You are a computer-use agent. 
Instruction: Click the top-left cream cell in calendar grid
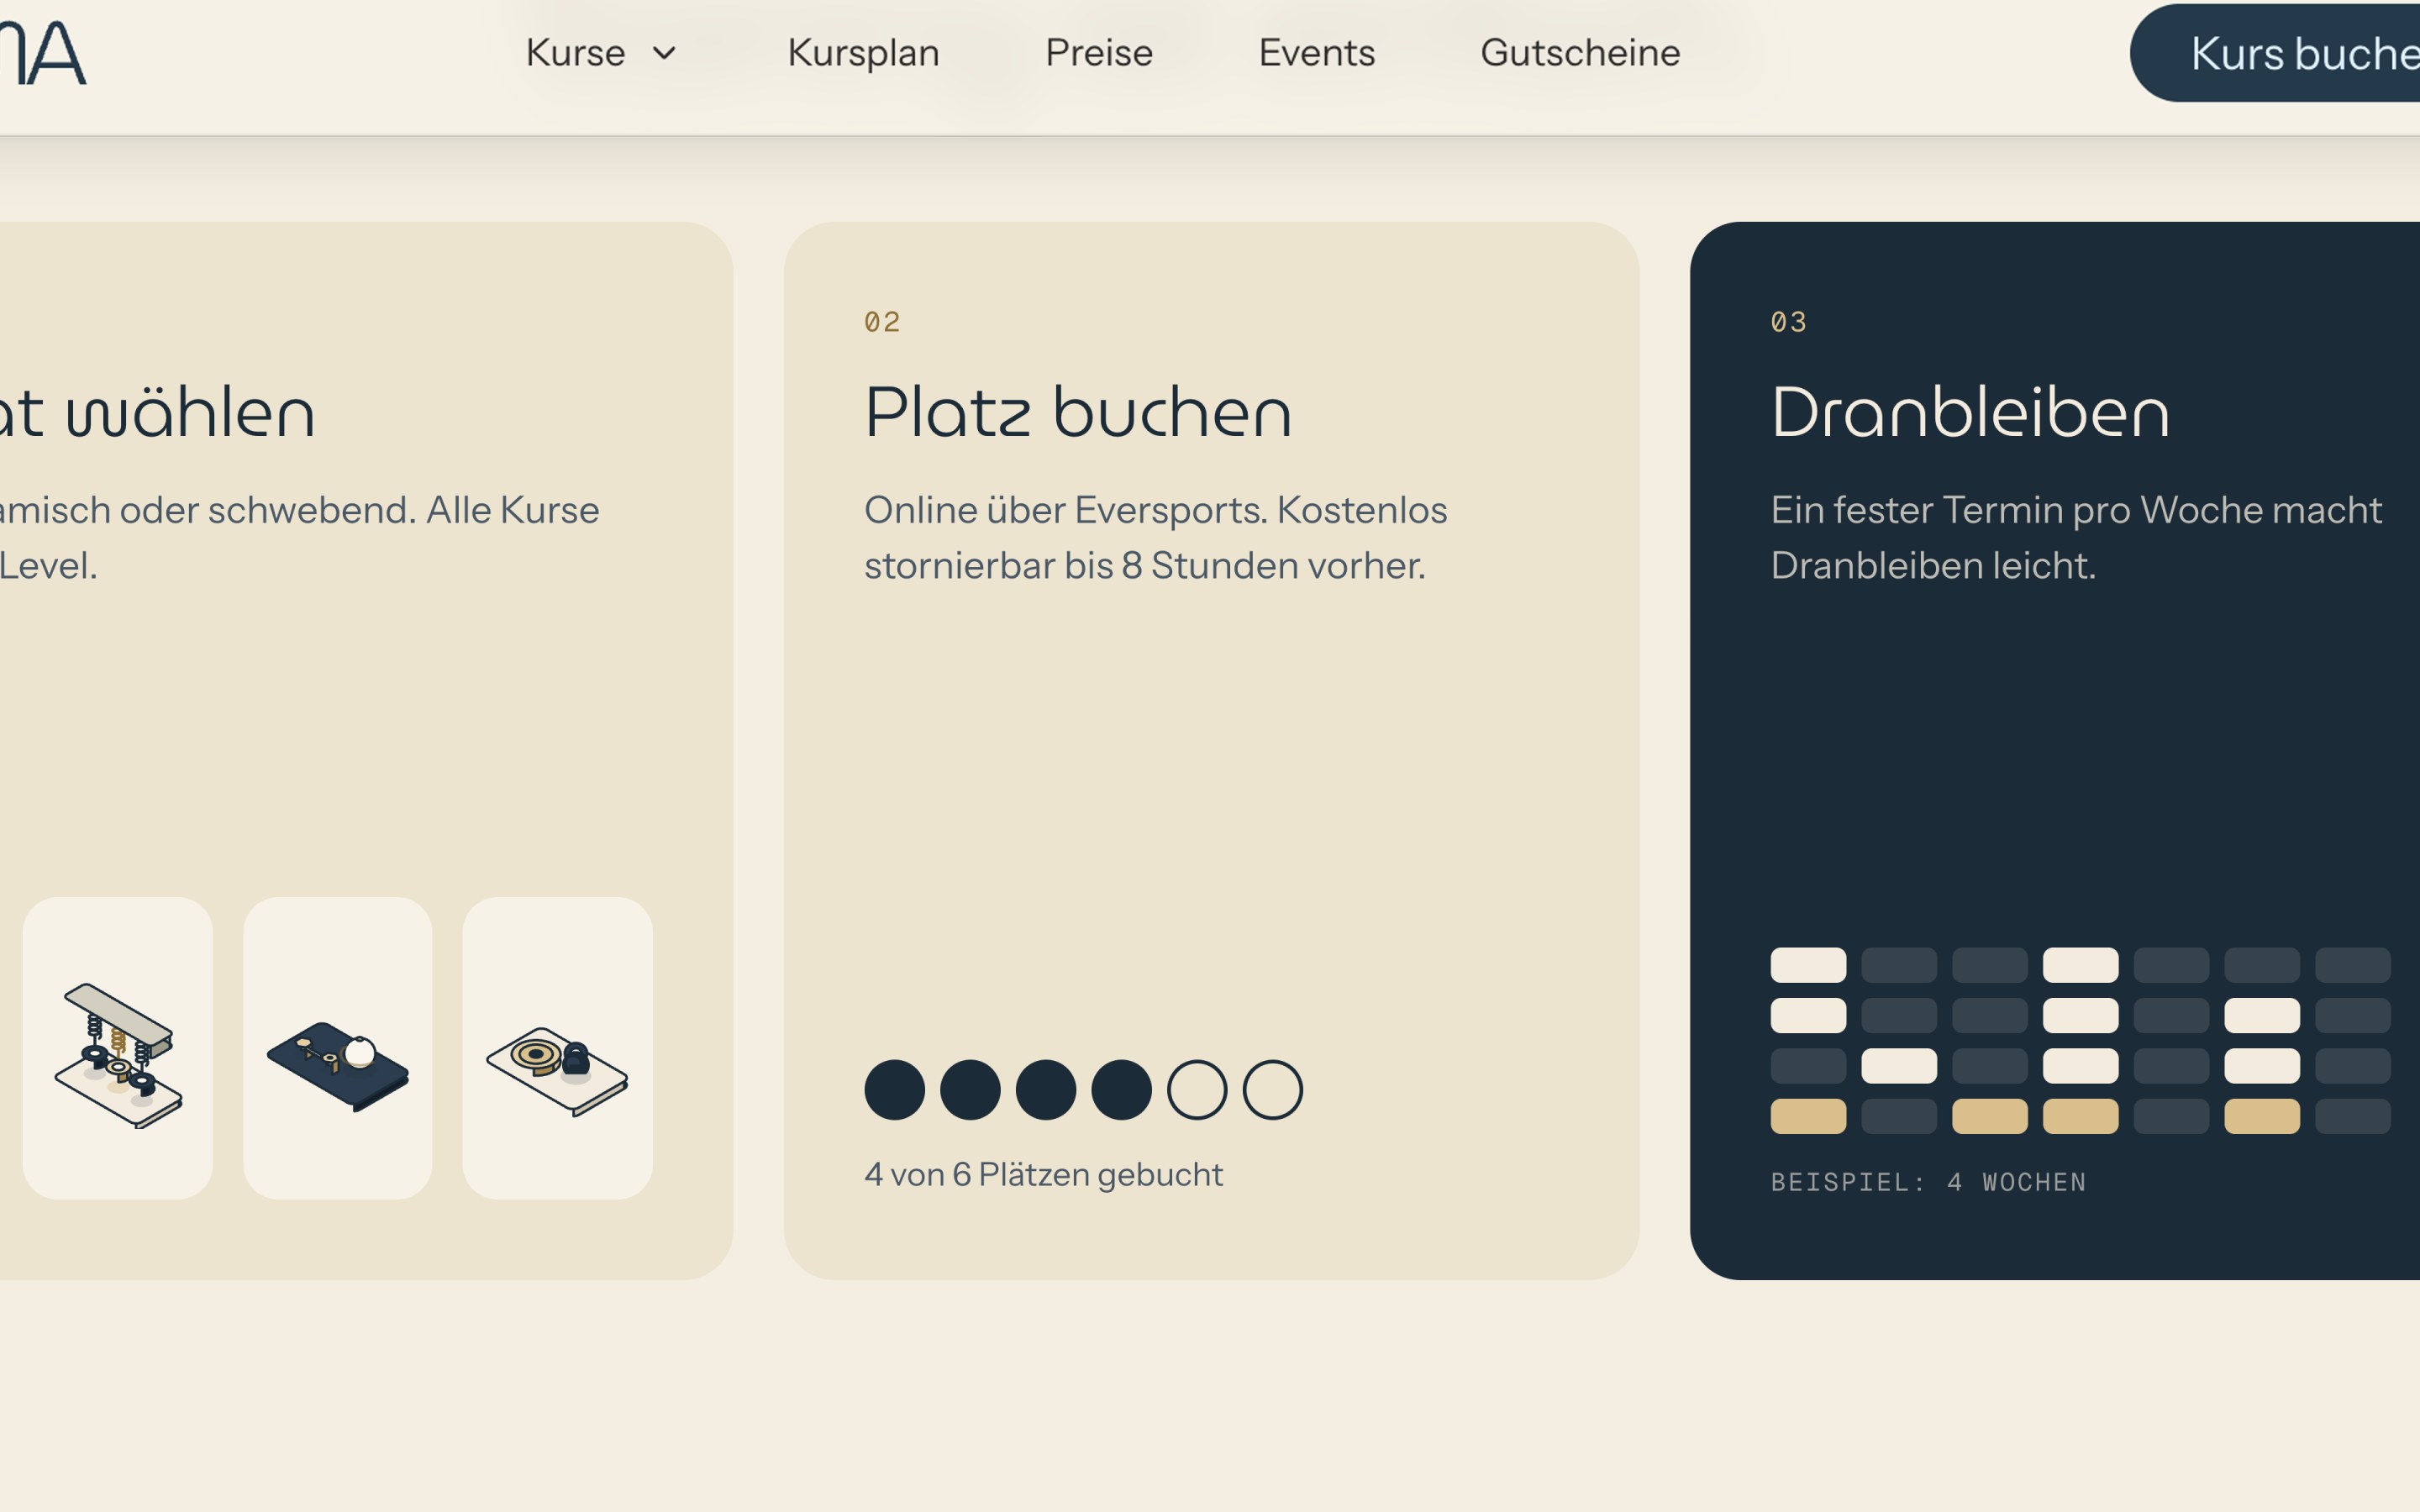click(1808, 965)
